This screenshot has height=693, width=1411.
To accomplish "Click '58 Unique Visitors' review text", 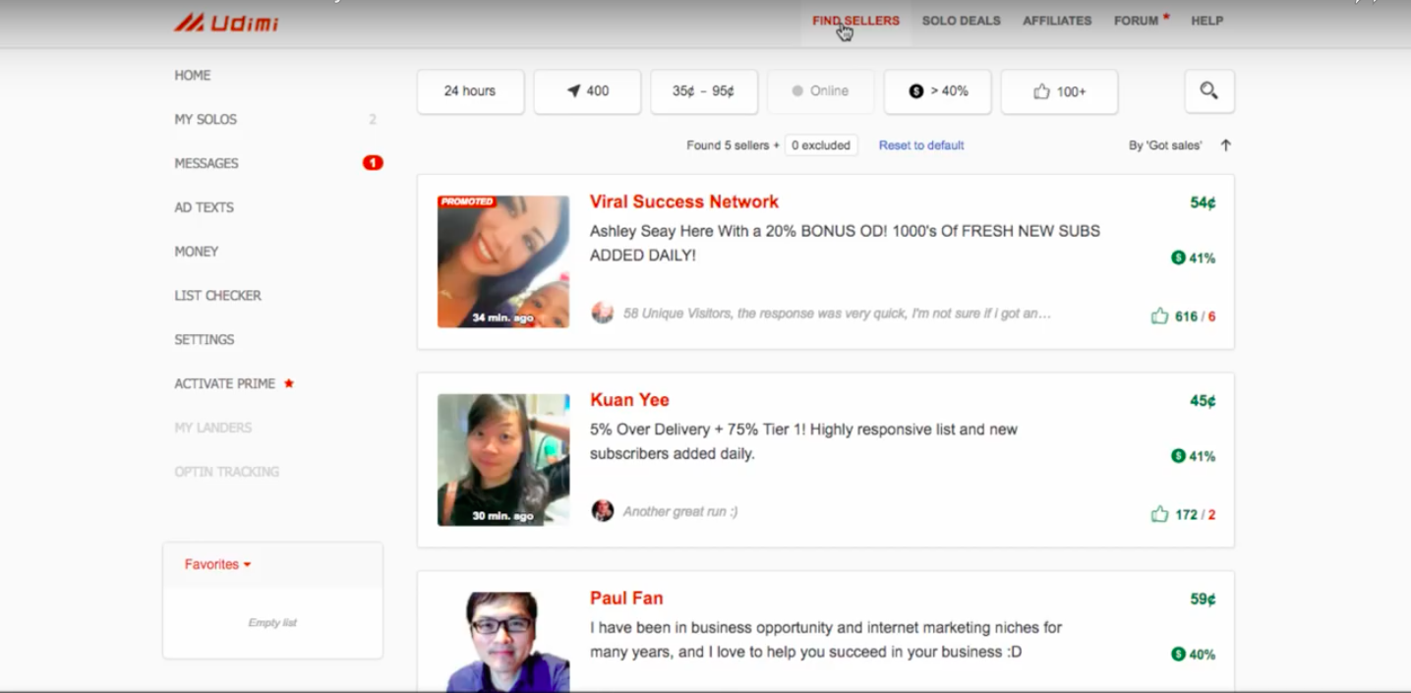I will click(838, 314).
